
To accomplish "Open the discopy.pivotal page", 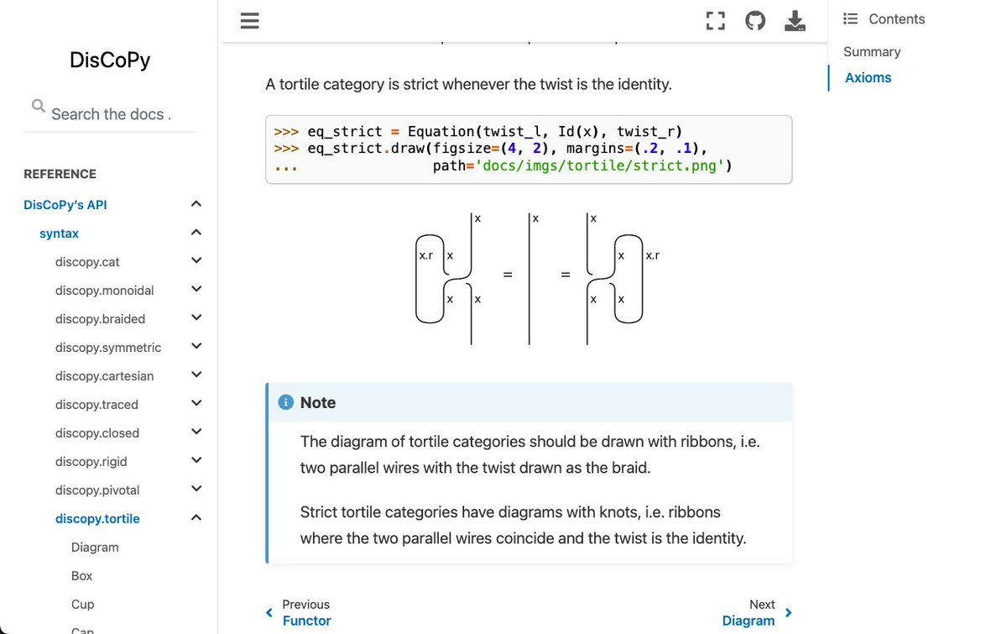I will click(x=97, y=490).
